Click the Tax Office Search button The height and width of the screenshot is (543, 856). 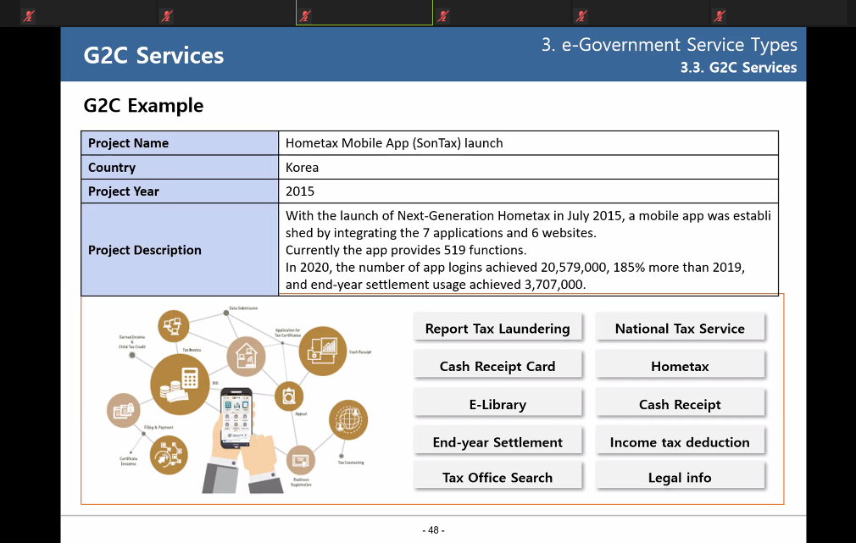coord(497,476)
